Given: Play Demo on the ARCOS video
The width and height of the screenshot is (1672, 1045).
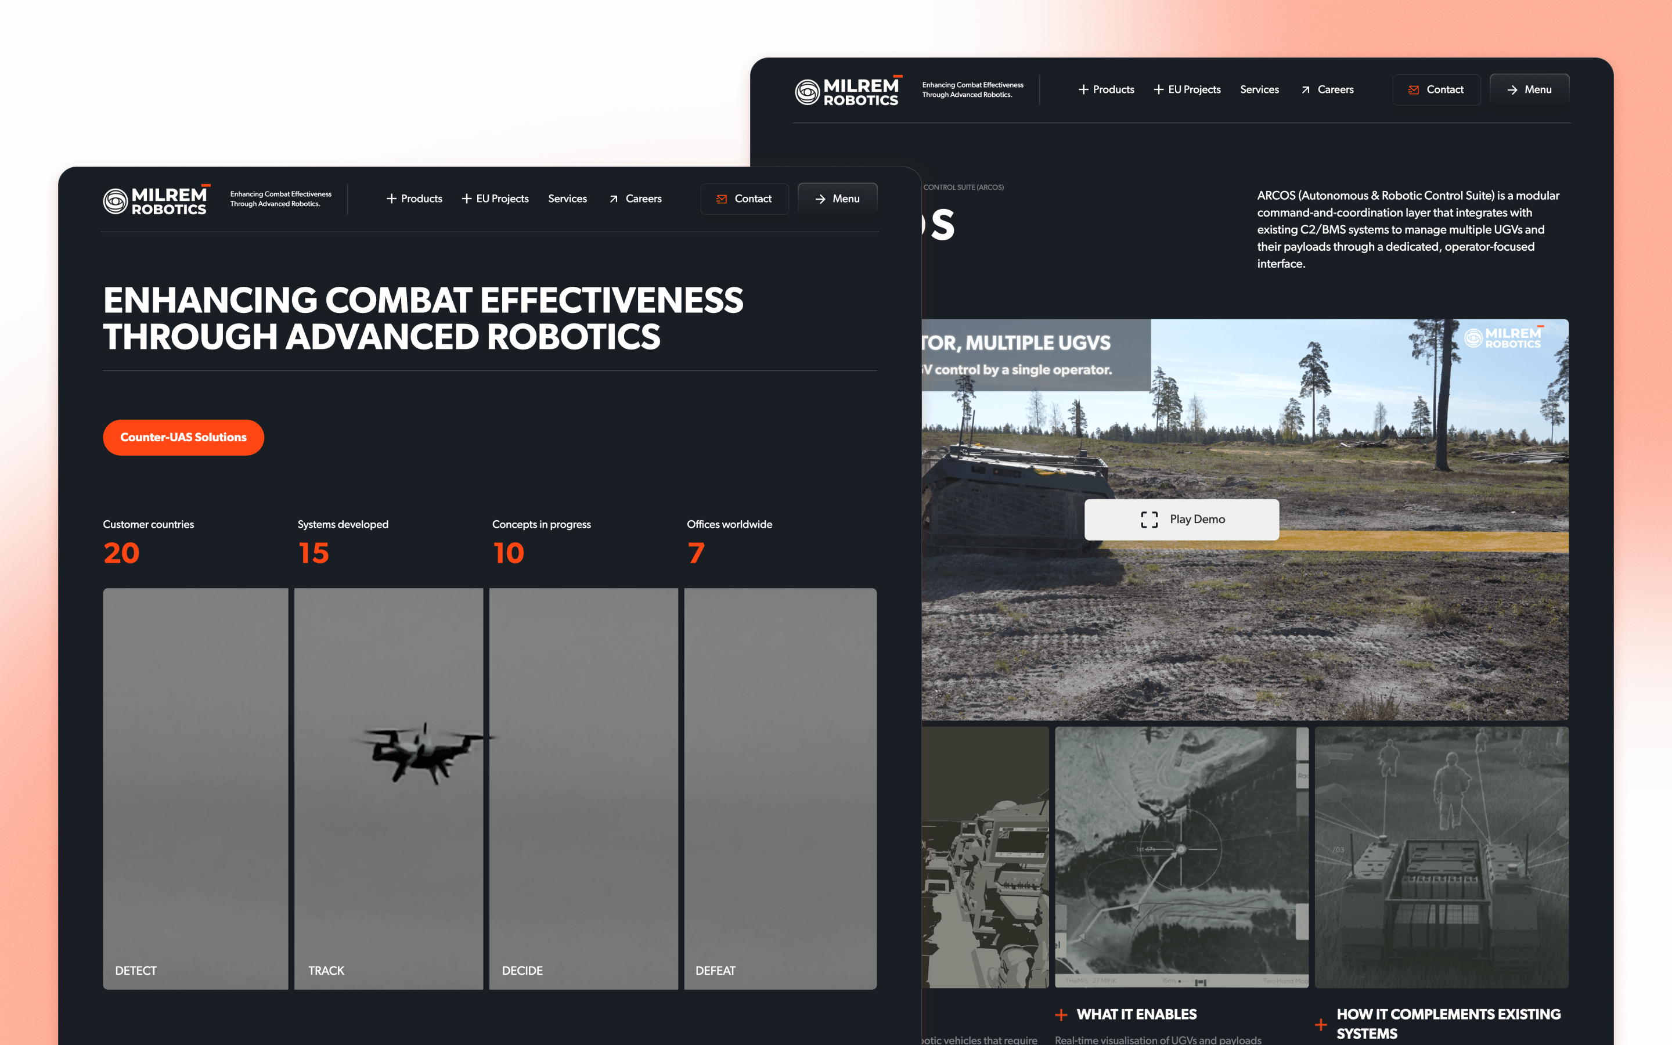Looking at the screenshot, I should click(1181, 520).
